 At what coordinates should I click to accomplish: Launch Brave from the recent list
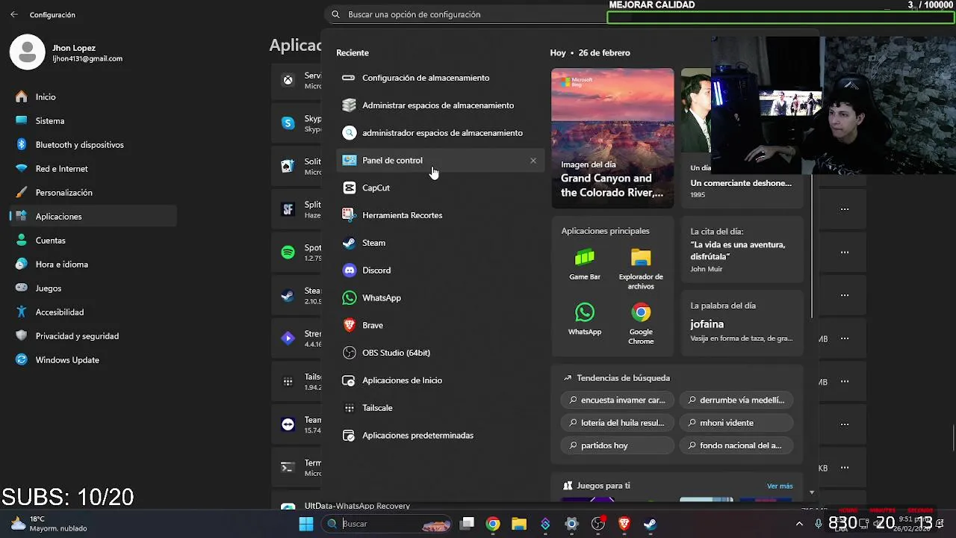coord(440,325)
